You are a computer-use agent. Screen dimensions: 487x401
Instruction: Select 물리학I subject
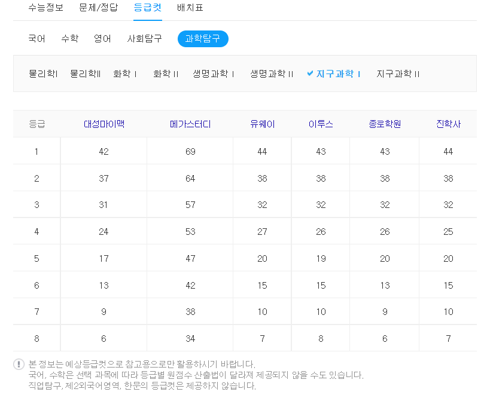[43, 74]
